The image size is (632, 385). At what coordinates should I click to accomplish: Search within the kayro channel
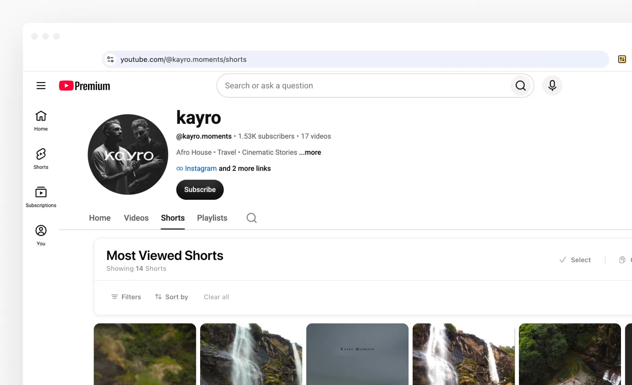pos(251,218)
